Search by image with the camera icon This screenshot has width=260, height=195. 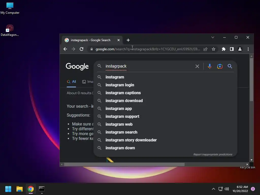click(x=220, y=66)
